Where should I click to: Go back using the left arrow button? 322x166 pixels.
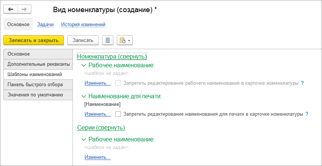point(11,9)
